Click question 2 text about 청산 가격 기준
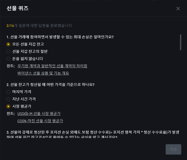This screenshot has height=160, width=187. coord(50,85)
